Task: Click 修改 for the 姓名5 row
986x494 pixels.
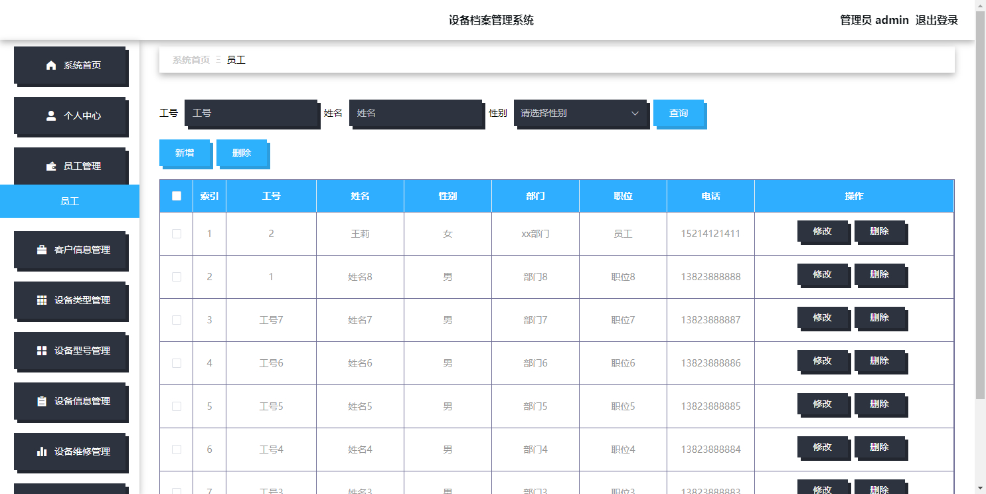Action: coord(823,404)
